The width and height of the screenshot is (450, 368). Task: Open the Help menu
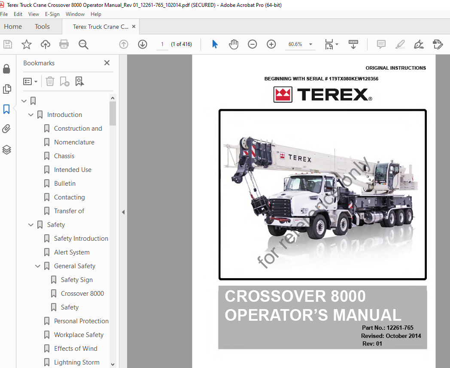[96, 14]
